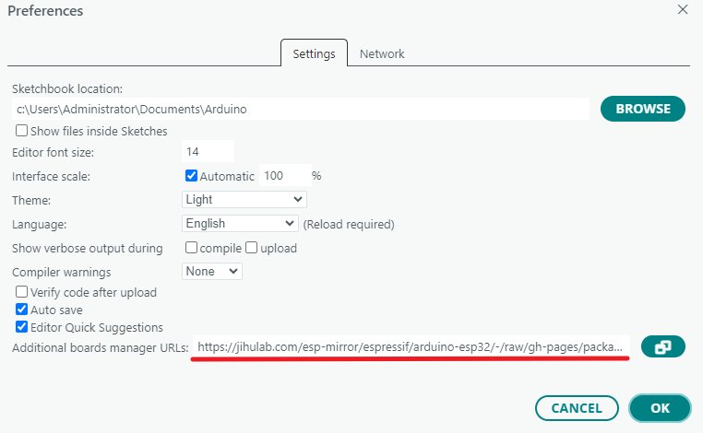Confirm preferences with the OK button
Image resolution: width=703 pixels, height=433 pixels.
660,408
